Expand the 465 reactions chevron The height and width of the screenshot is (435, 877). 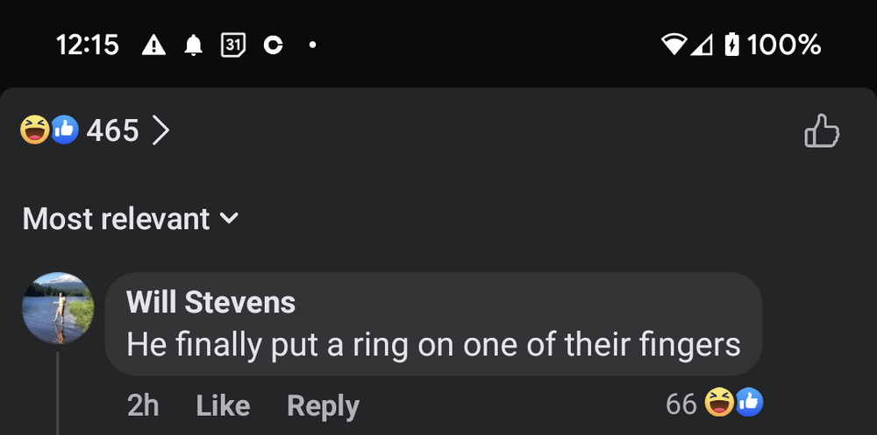(160, 131)
